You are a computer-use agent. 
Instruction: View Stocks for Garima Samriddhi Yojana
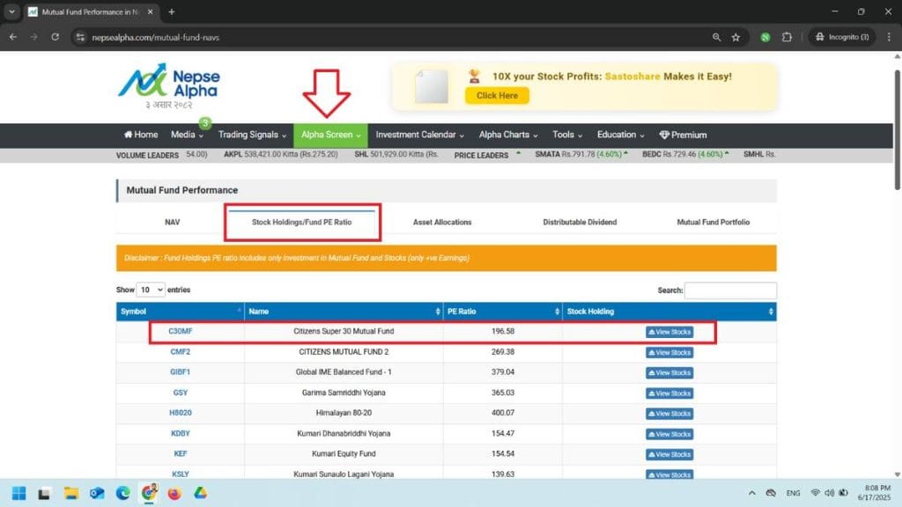click(669, 393)
